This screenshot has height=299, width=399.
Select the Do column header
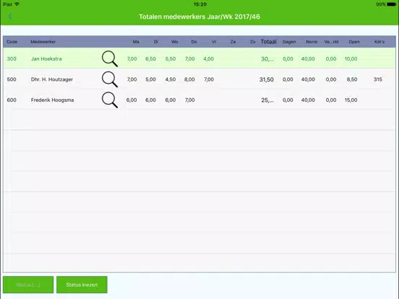194,42
